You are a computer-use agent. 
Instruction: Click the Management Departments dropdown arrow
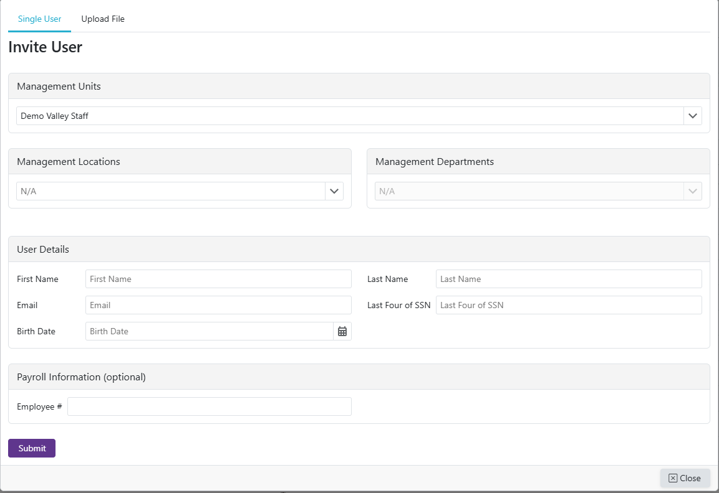(x=693, y=191)
